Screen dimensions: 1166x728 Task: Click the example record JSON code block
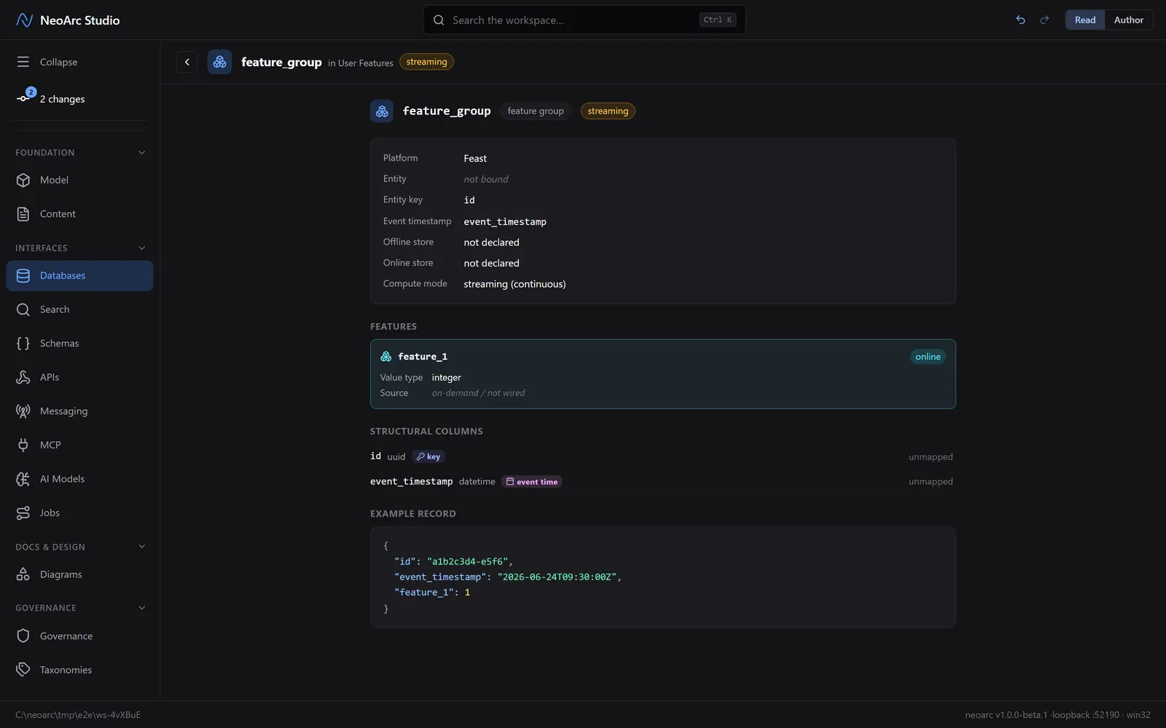pyautogui.click(x=662, y=577)
